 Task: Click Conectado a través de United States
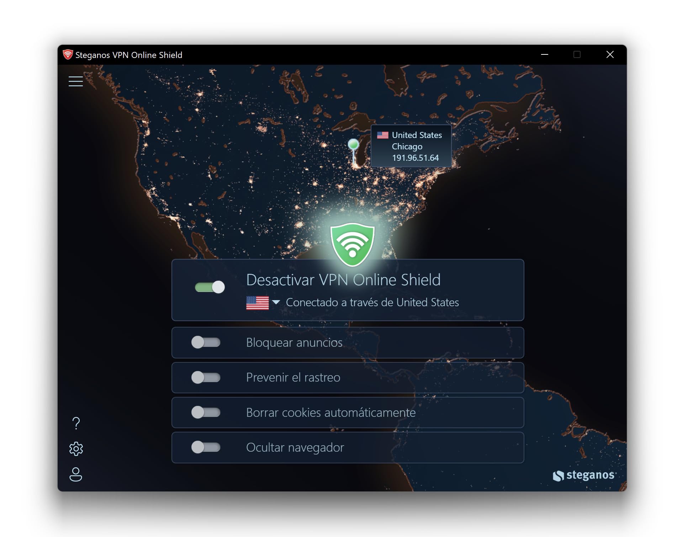pyautogui.click(x=372, y=302)
